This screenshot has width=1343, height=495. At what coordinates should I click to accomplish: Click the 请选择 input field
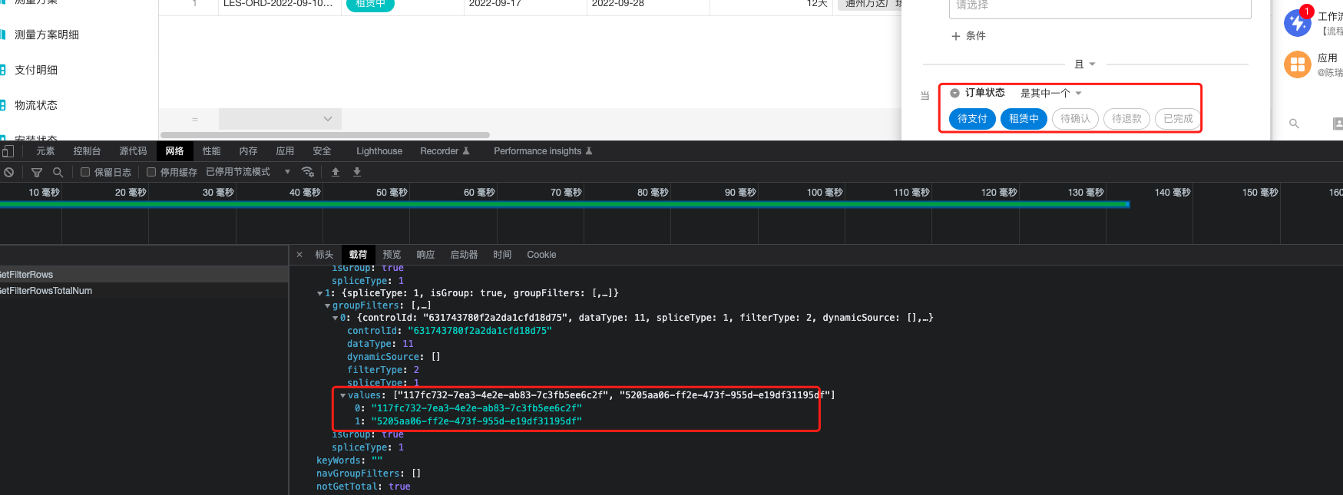(1100, 7)
